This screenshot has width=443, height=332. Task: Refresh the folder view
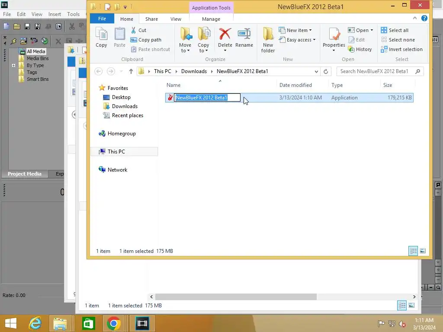tap(326, 71)
